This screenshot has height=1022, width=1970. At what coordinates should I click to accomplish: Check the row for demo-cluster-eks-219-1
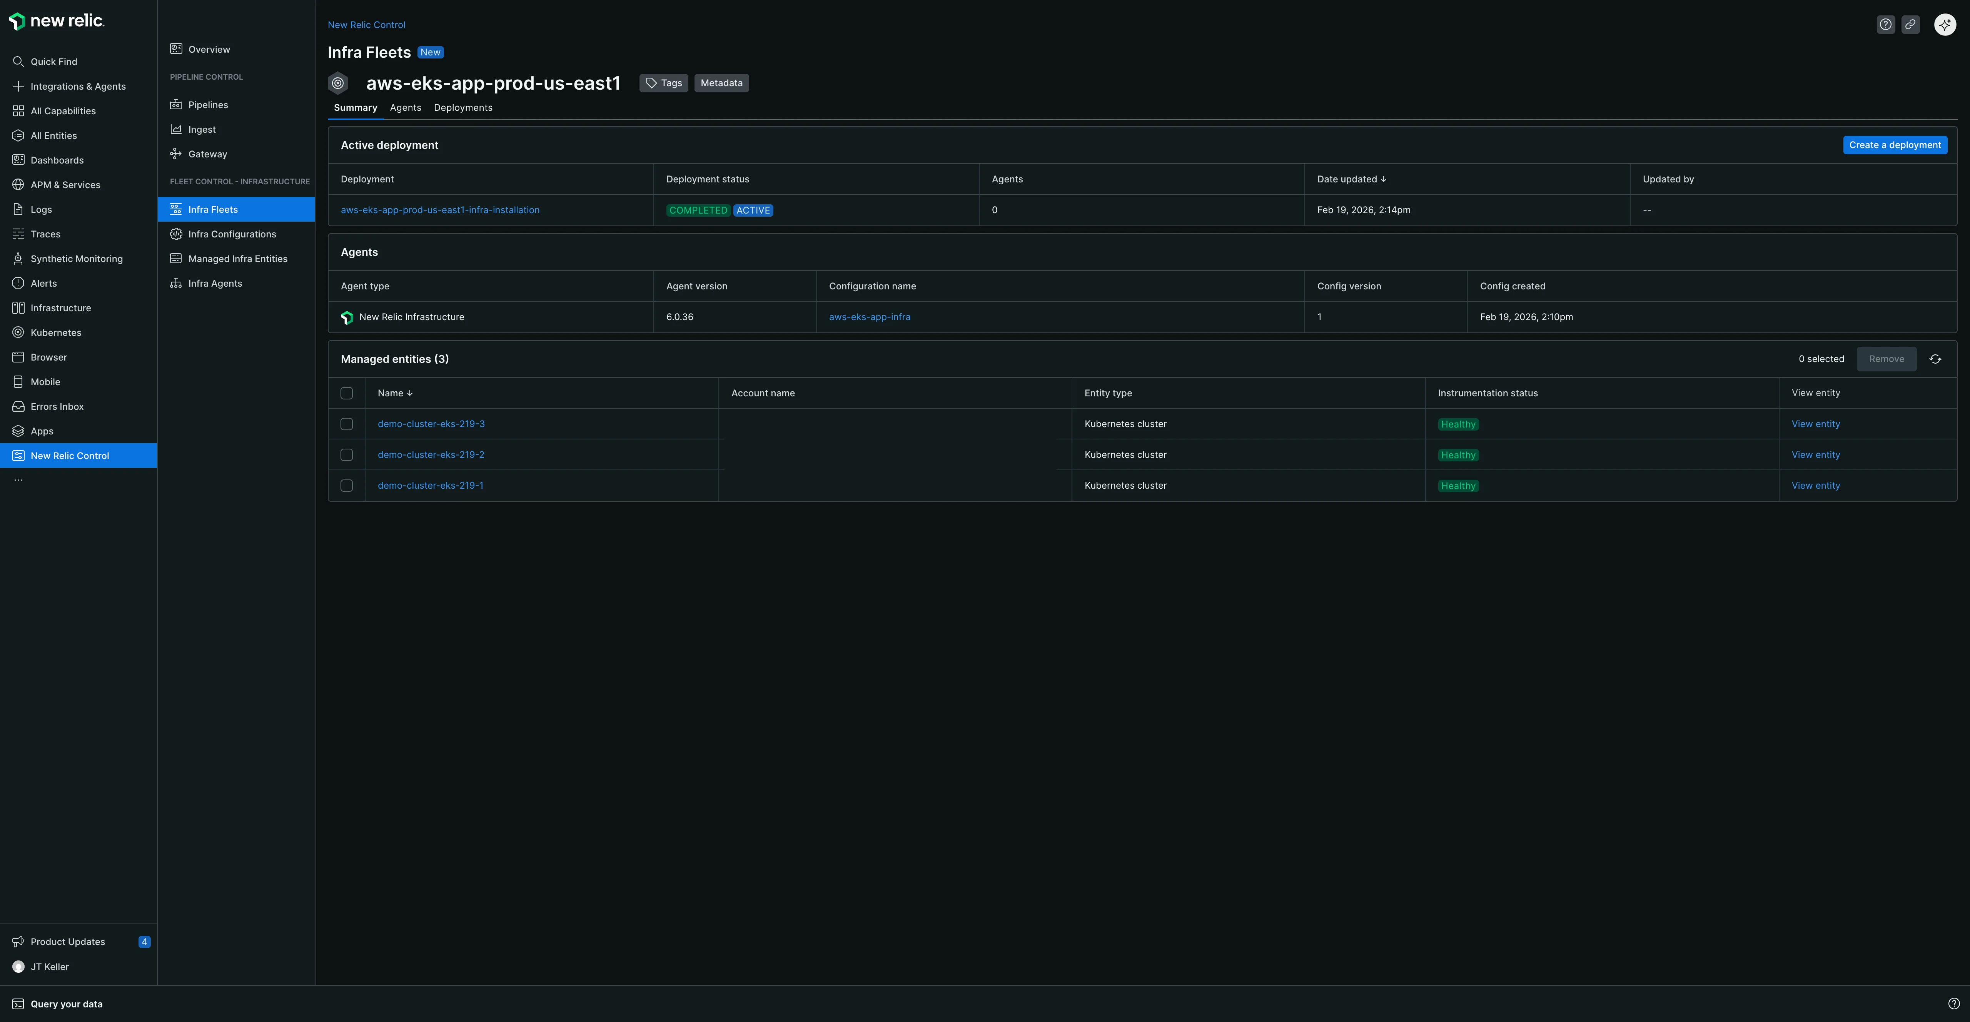click(x=347, y=485)
